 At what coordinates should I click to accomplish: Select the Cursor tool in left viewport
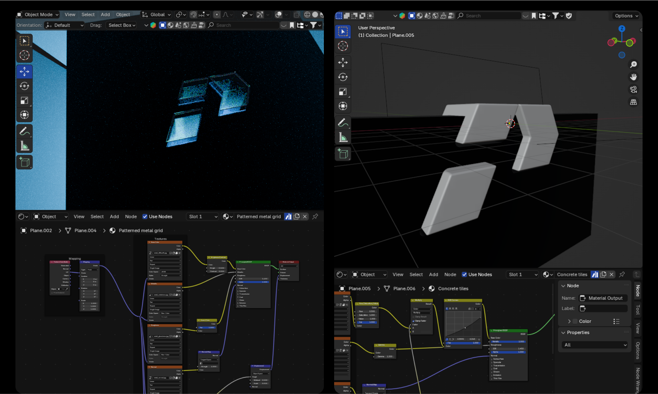tap(24, 55)
